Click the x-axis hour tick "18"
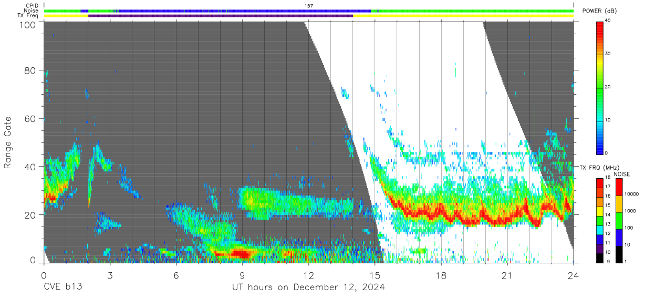The image size is (645, 298). [441, 275]
